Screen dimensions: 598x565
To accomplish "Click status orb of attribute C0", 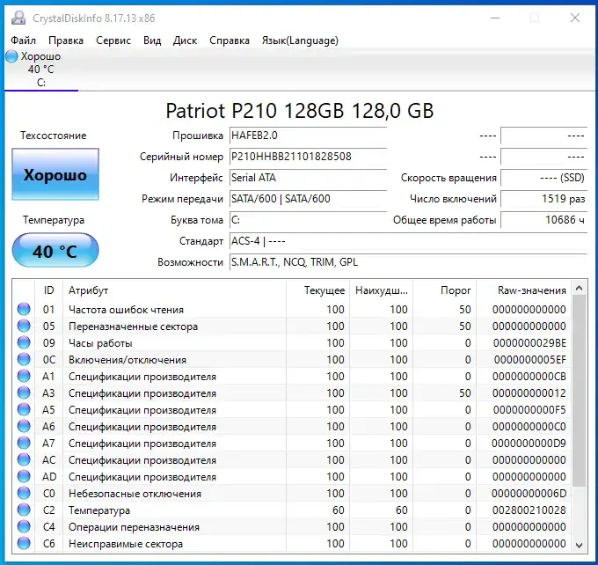I will [24, 494].
